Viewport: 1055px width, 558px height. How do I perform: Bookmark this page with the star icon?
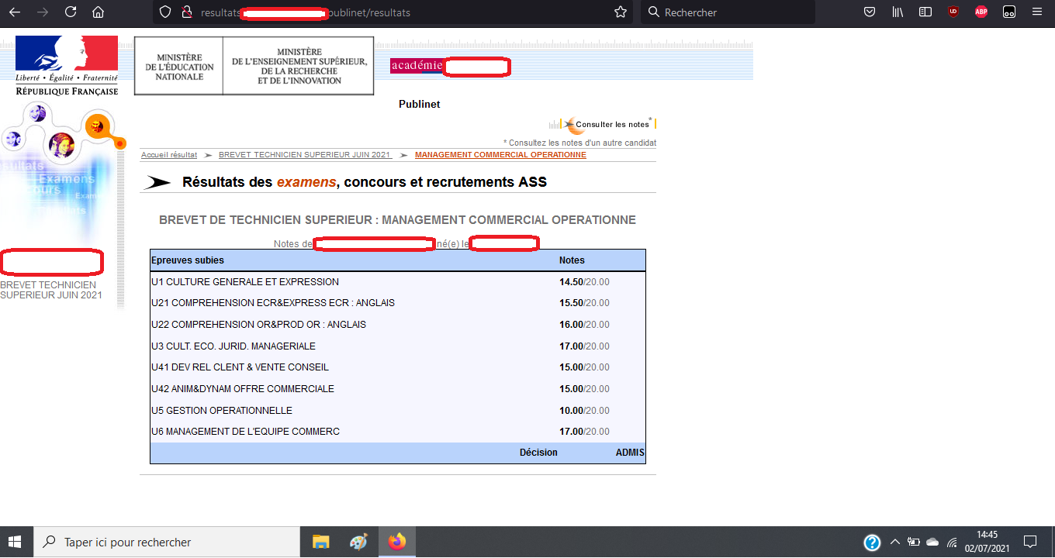pos(621,12)
